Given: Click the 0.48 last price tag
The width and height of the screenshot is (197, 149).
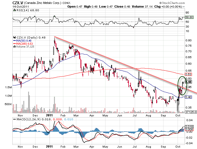Looking at the screenshot, I should 189,82.
